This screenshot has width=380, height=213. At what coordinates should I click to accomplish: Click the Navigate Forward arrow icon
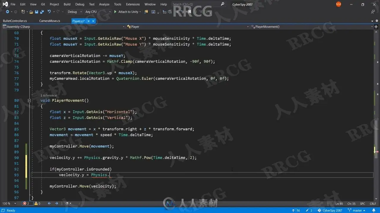pos(15,12)
